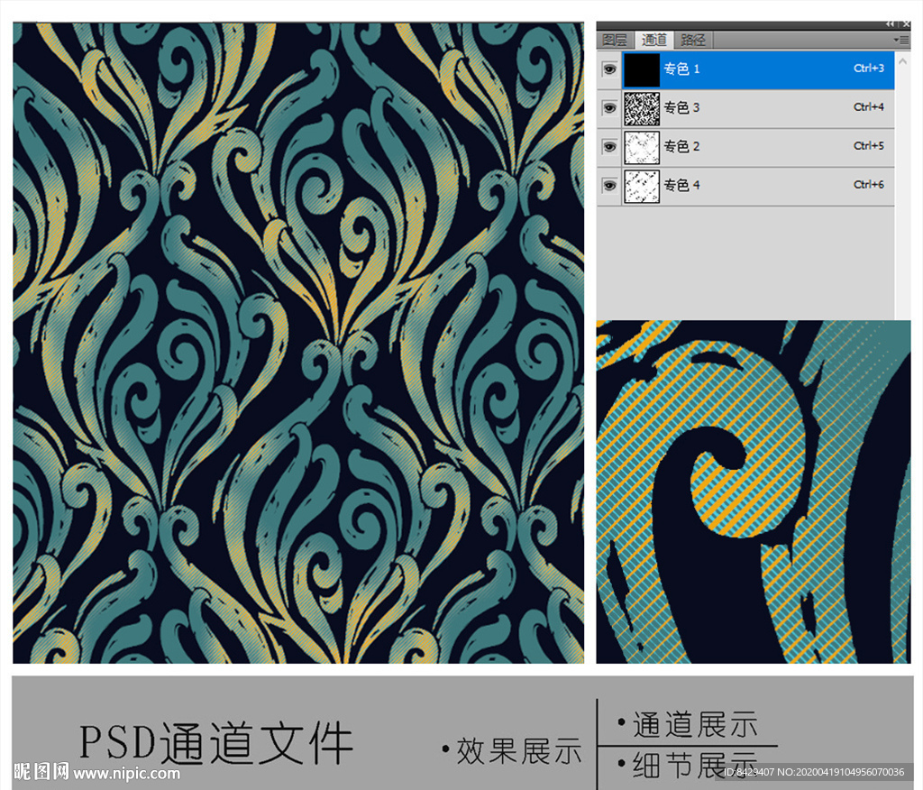Image resolution: width=923 pixels, height=790 pixels.
Task: Hide the 专色 4 channel eye icon
Action: (610, 186)
